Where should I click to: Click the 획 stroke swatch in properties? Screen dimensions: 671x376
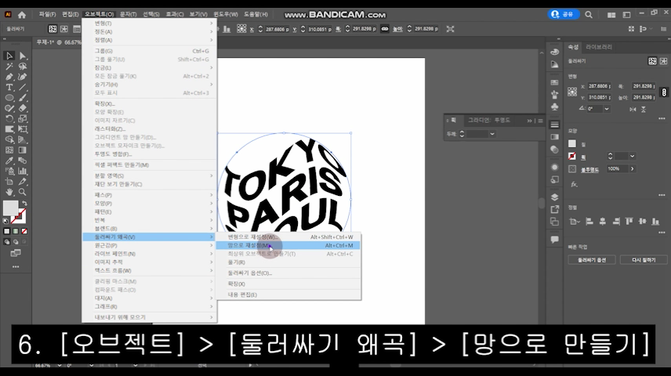point(572,157)
